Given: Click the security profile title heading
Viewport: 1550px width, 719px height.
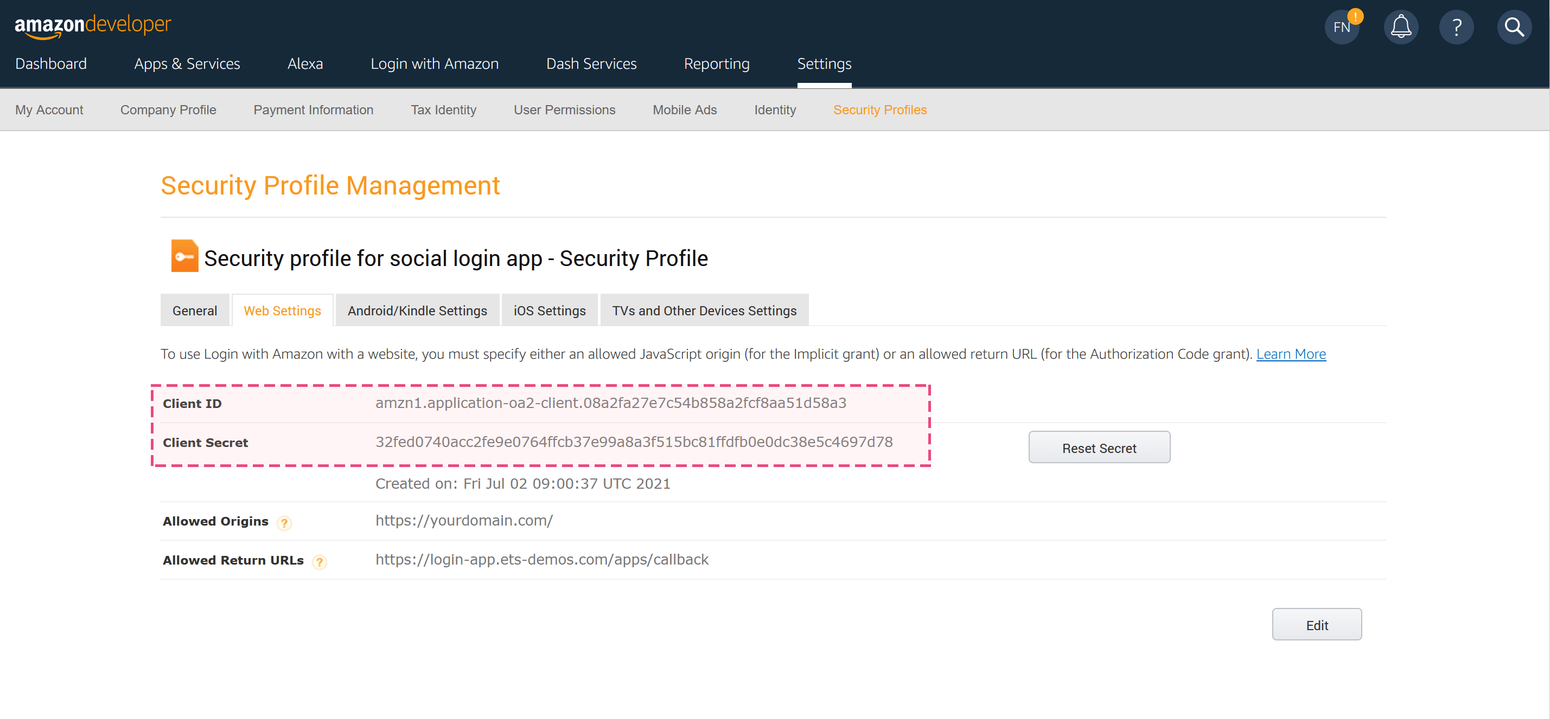Looking at the screenshot, I should [x=456, y=258].
